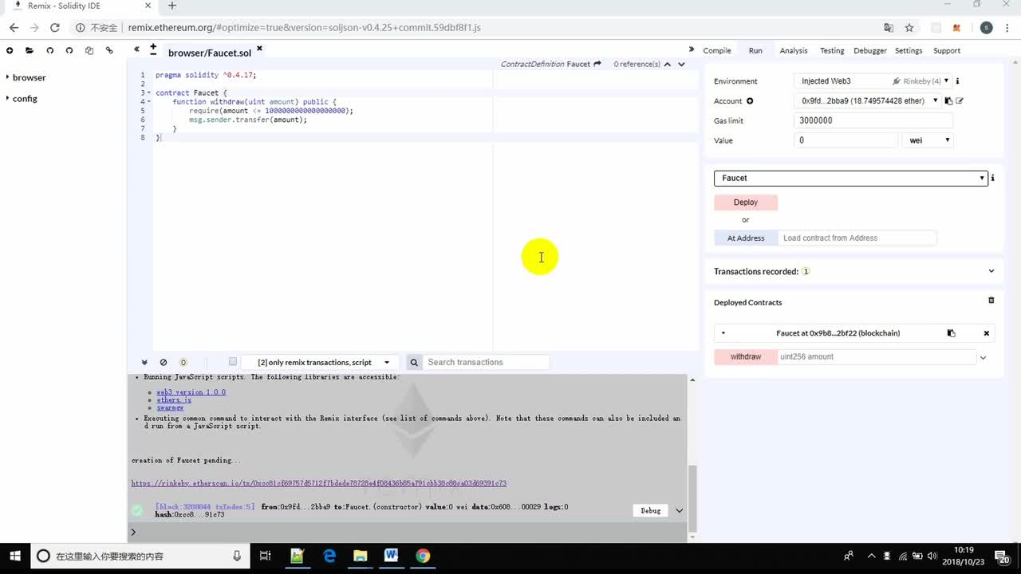Image resolution: width=1021 pixels, height=574 pixels.
Task: Toggle terminal with double down chevron
Action: [144, 362]
